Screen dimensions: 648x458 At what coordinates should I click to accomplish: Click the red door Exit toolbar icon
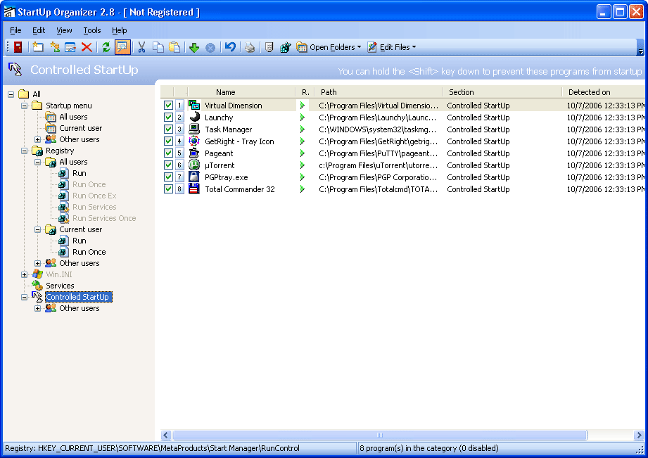18,47
